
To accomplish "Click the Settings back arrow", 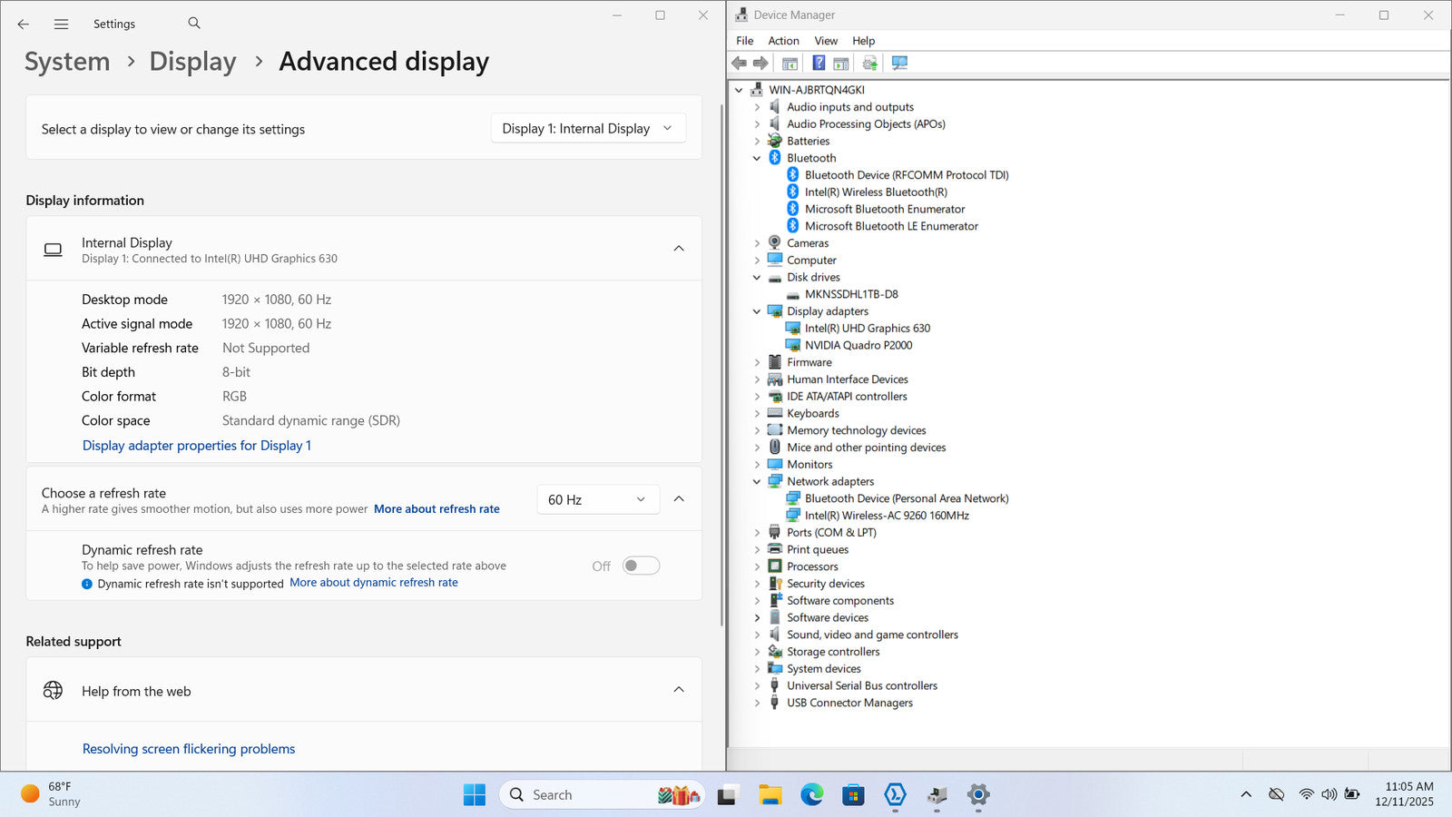I will [24, 25].
